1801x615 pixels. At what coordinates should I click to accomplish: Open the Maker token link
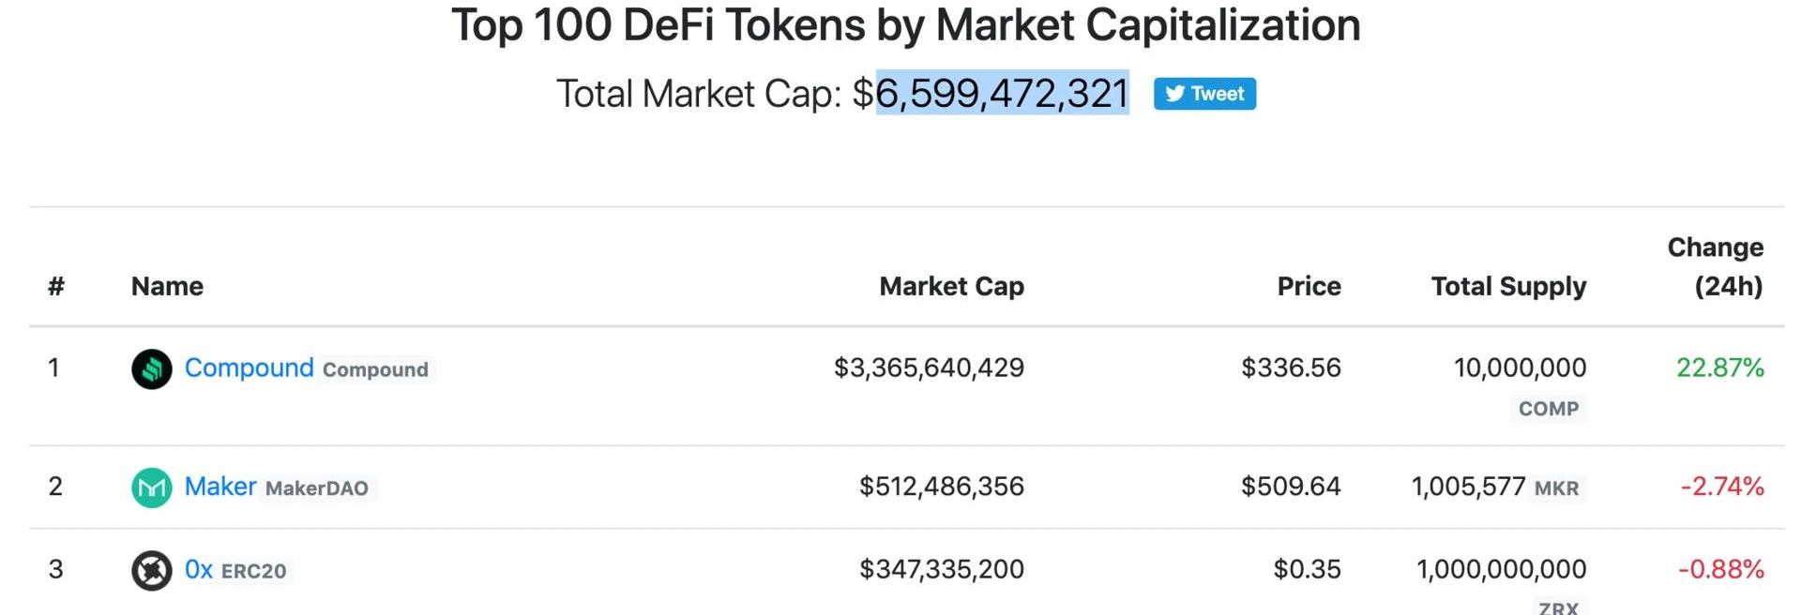pyautogui.click(x=220, y=487)
